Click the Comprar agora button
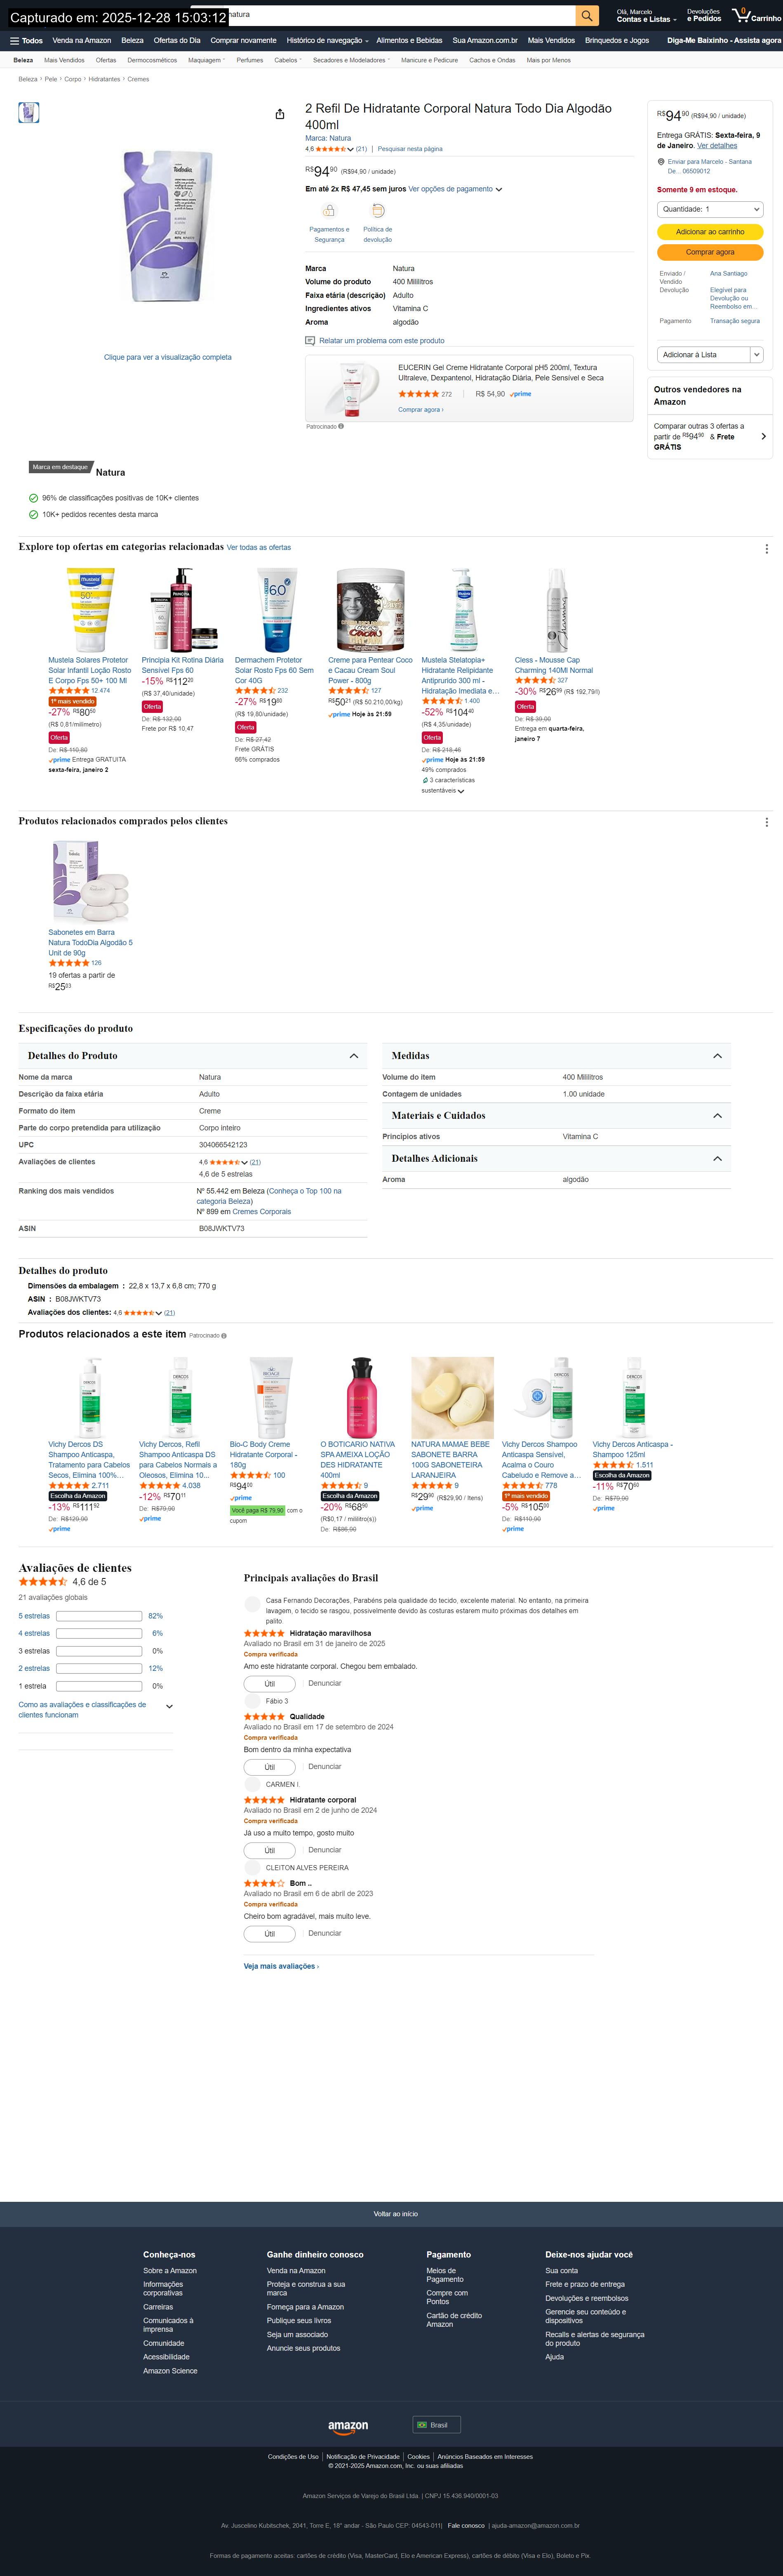 tap(710, 252)
